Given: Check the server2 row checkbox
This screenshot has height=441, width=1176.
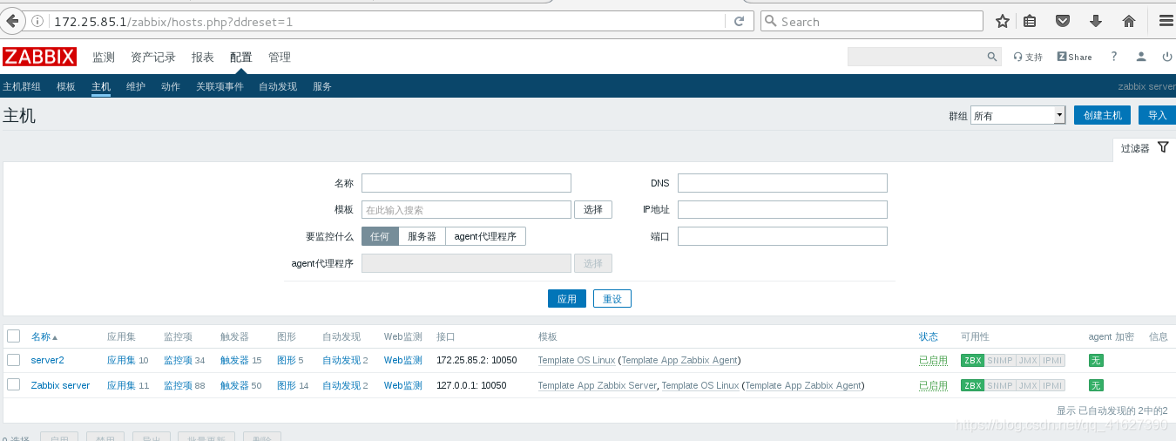Looking at the screenshot, I should click(x=13, y=360).
